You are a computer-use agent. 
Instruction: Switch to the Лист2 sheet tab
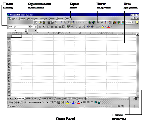tap(28, 99)
